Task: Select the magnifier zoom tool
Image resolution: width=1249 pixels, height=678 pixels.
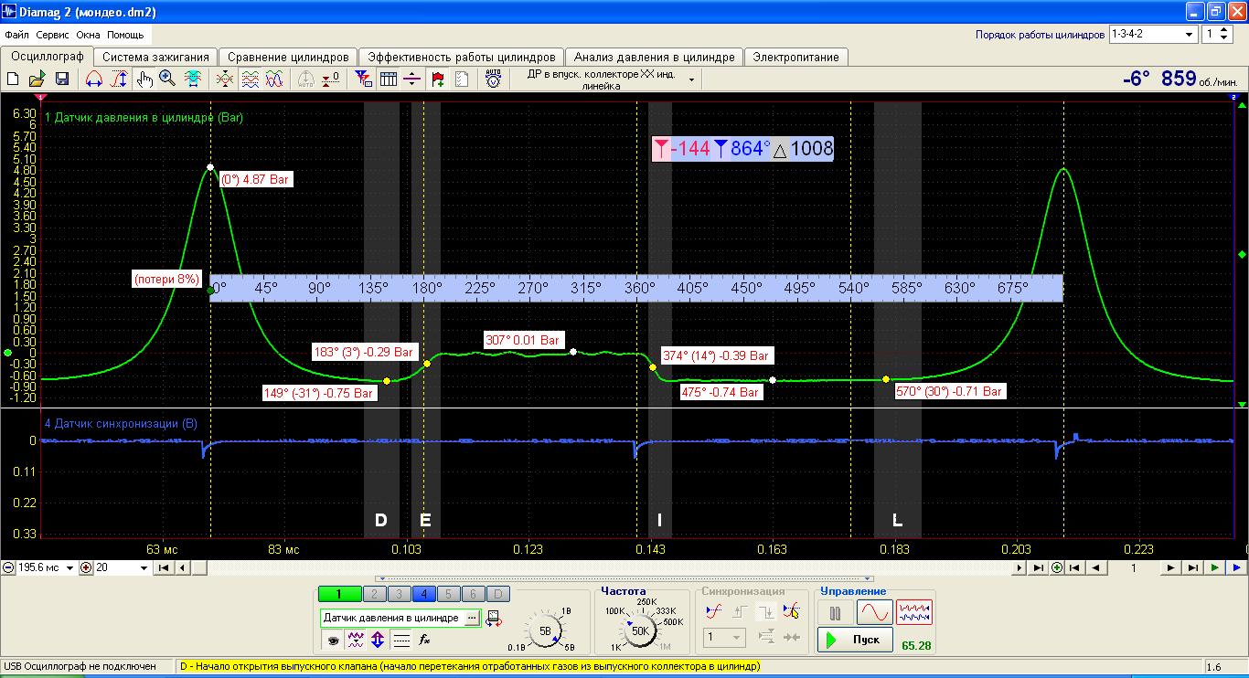Action: pyautogui.click(x=167, y=79)
